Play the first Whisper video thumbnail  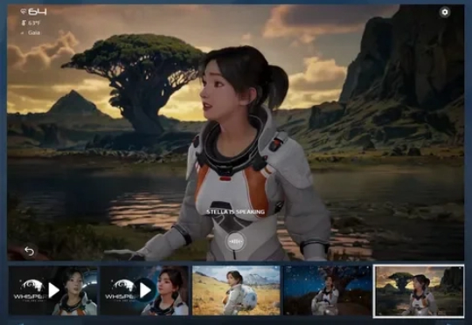(x=54, y=290)
